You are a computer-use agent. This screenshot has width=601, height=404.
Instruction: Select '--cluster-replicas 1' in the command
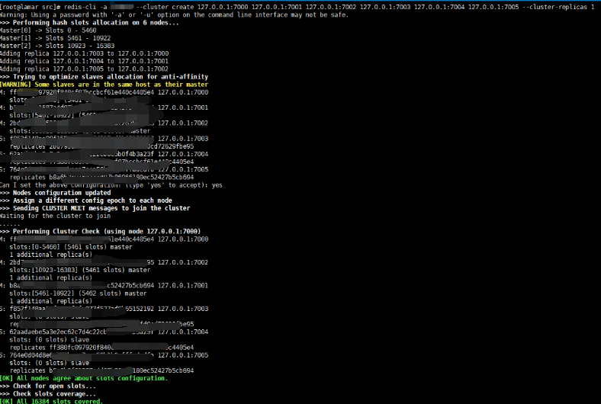pyautogui.click(x=558, y=7)
